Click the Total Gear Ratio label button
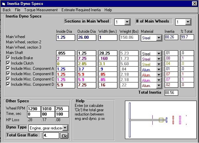Screen dimensions: 199x143 pyautogui.click(x=23, y=135)
